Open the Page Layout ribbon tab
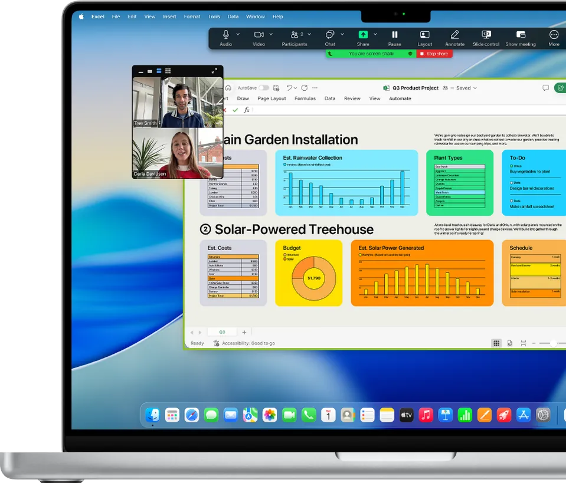 coord(271,98)
